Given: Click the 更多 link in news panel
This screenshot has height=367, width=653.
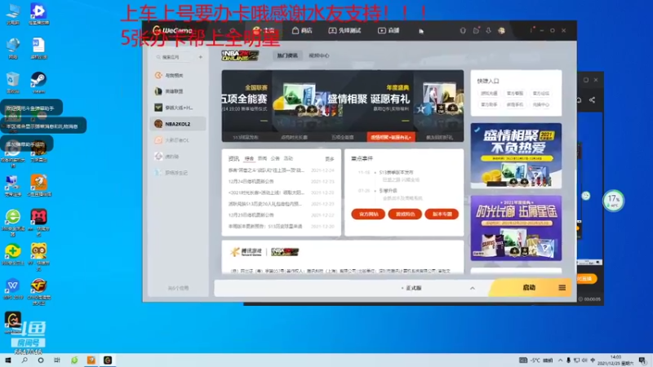Looking at the screenshot, I should click(x=330, y=159).
